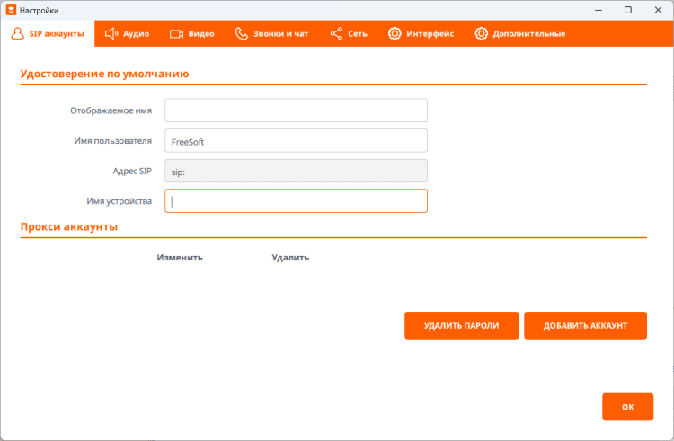This screenshot has height=441, width=674.
Task: Click the Имя устройства text field
Action: pyautogui.click(x=296, y=201)
